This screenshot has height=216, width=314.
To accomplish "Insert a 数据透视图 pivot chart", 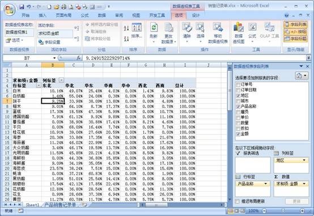I will (239, 33).
